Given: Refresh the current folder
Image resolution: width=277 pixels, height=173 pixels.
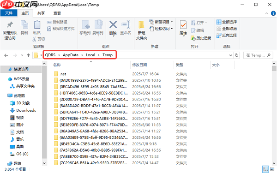Looking at the screenshot, I should [236, 55].
